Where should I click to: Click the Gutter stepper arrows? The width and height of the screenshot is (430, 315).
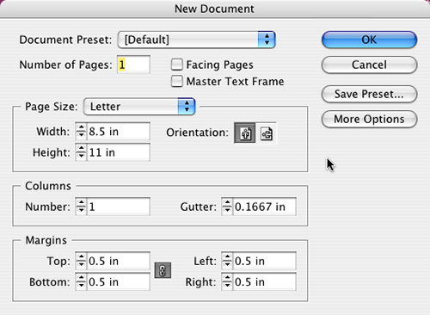[227, 207]
